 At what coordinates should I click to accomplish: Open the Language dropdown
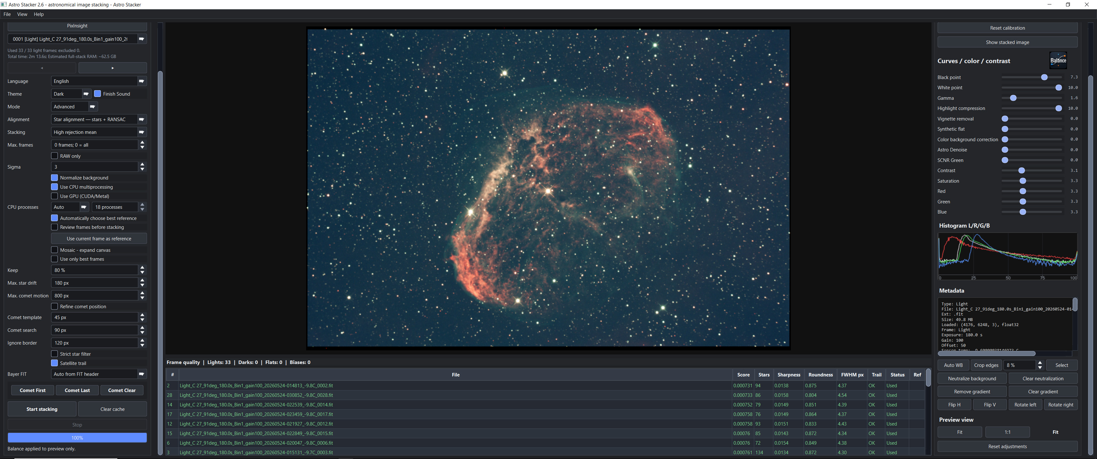coord(99,81)
